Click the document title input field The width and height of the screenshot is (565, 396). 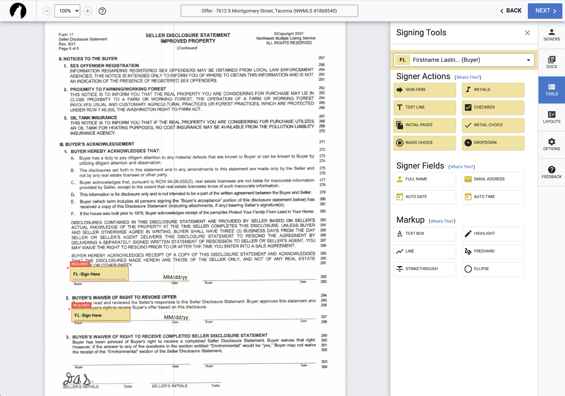point(269,11)
